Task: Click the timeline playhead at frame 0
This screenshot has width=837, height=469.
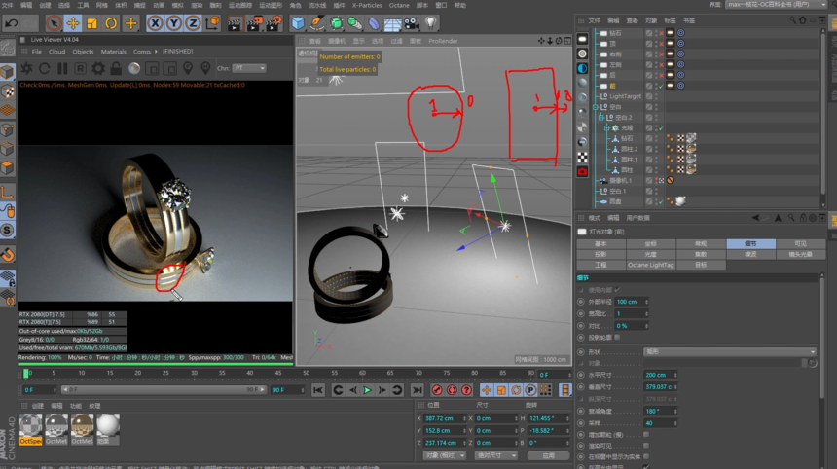Action: [25, 374]
